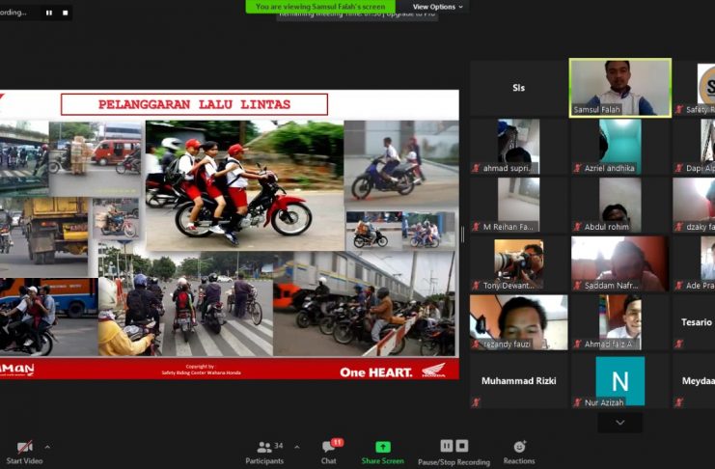The image size is (715, 469).
Task: Select the Muhammad Rizki participant tile
Action: pyautogui.click(x=519, y=381)
